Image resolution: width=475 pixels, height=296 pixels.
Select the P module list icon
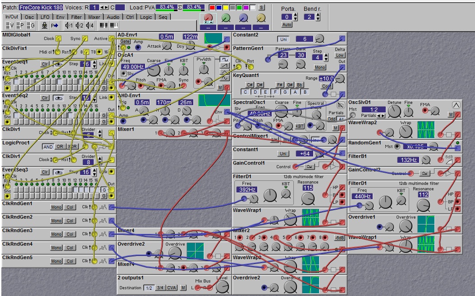(x=20, y=25)
